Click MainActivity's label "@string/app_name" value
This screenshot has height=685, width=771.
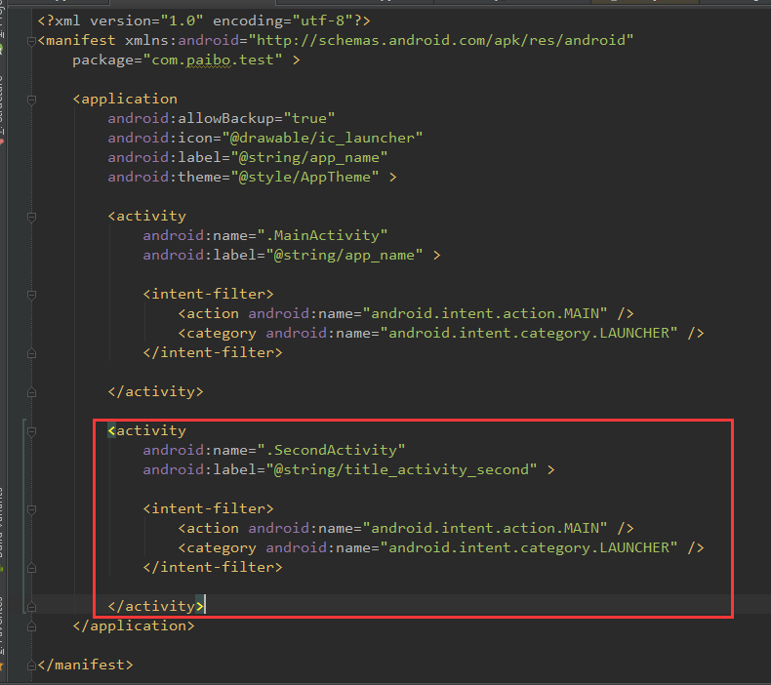point(345,256)
